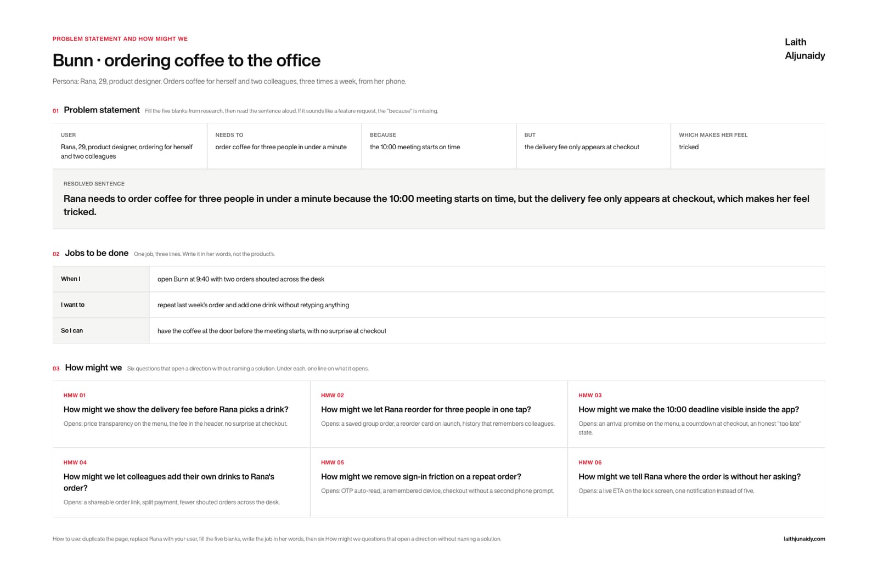The width and height of the screenshot is (878, 586).
Task: Click the 'NEEDS TO' column header
Action: (229, 135)
